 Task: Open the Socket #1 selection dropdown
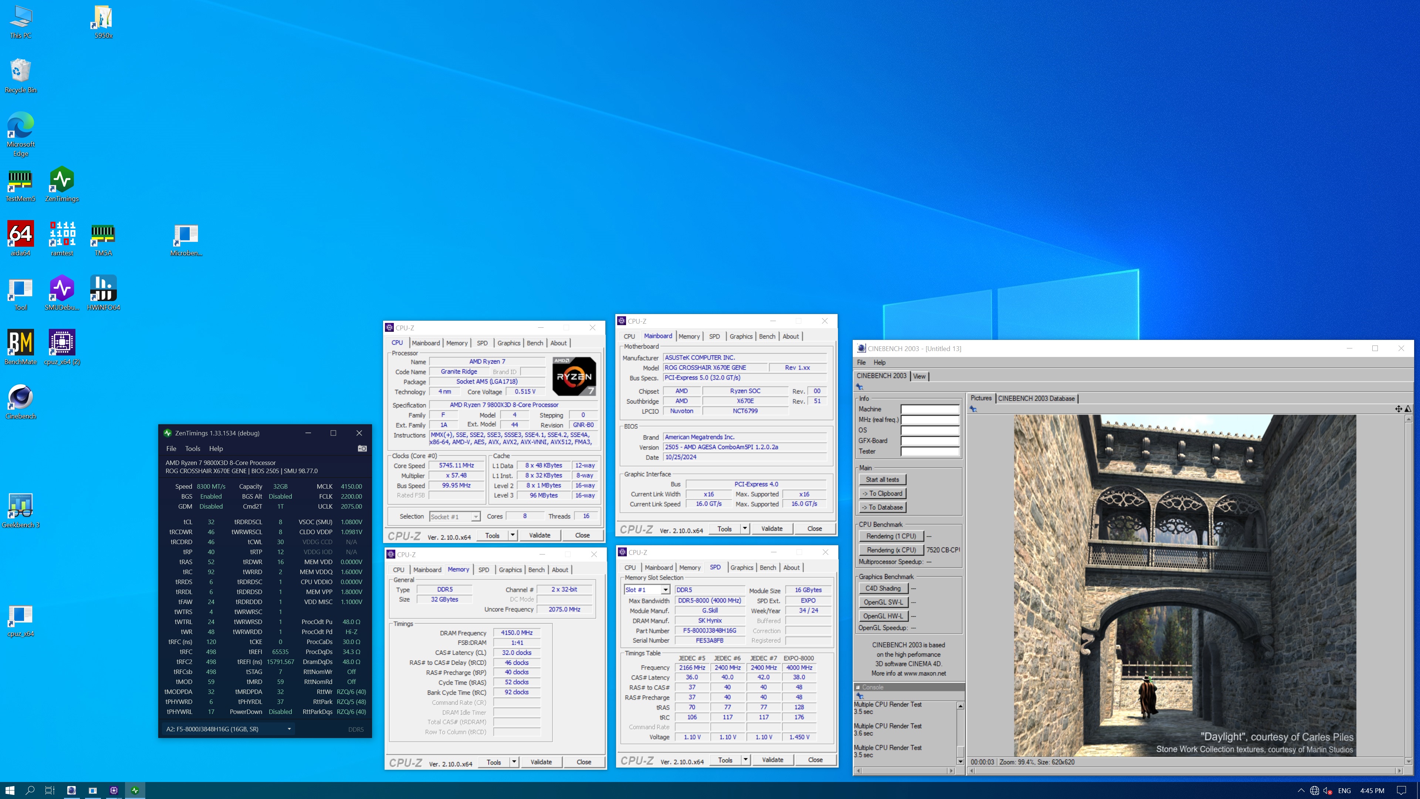tap(455, 517)
